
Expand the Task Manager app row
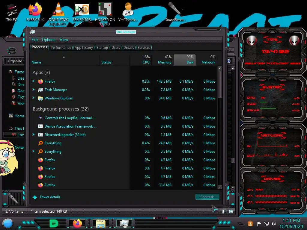pyautogui.click(x=33, y=90)
